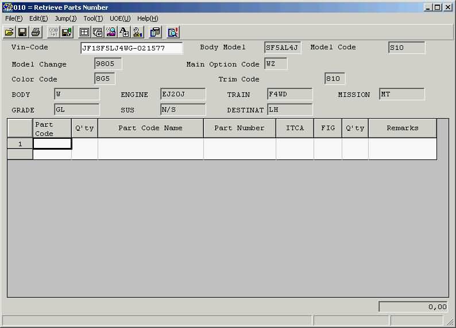Viewport: 456px width, 328px height.
Task: Open the Edit(E) menu
Action: click(x=38, y=18)
